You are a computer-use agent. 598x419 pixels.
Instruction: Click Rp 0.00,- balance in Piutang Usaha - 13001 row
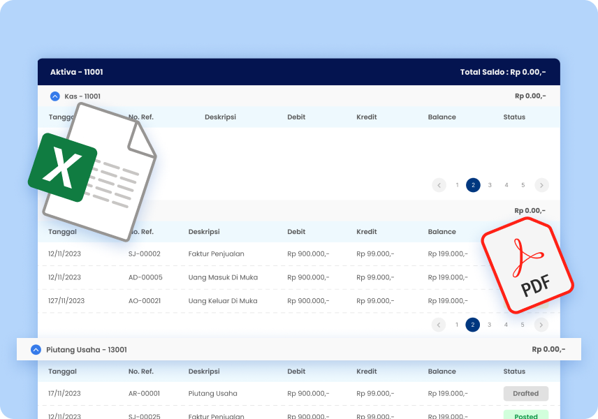(549, 349)
